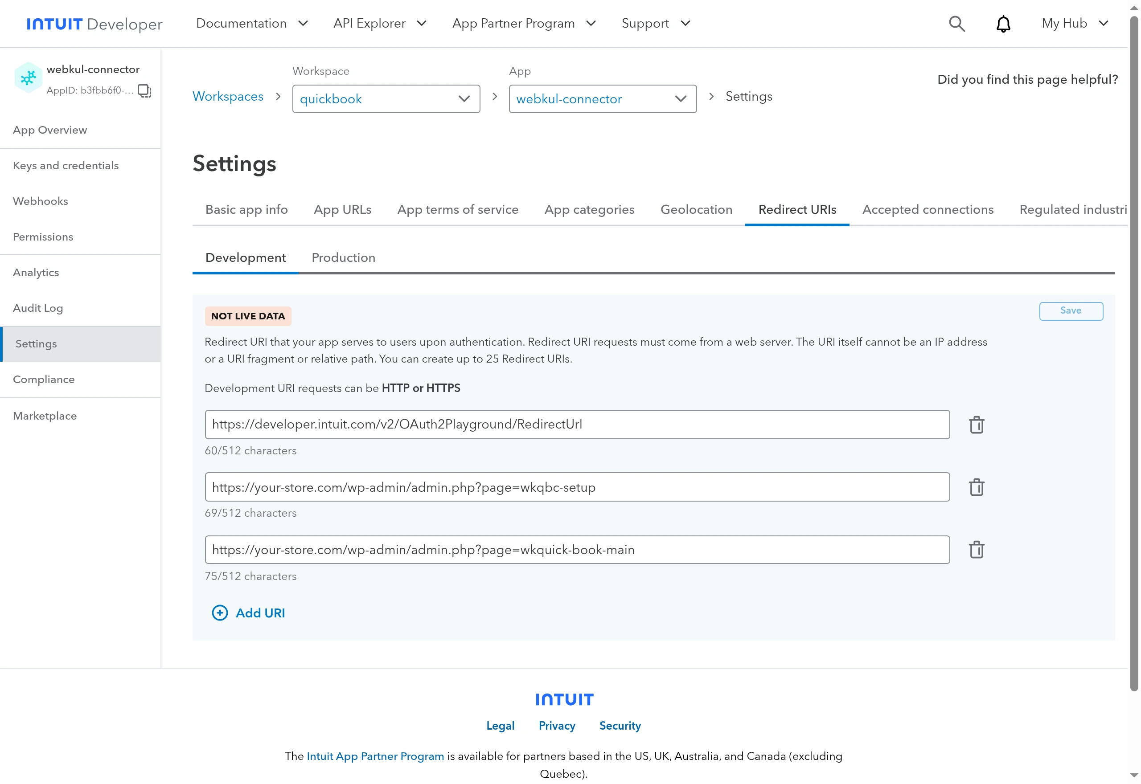
Task: Click into the wkqbc-setup URI field
Action: pos(577,487)
